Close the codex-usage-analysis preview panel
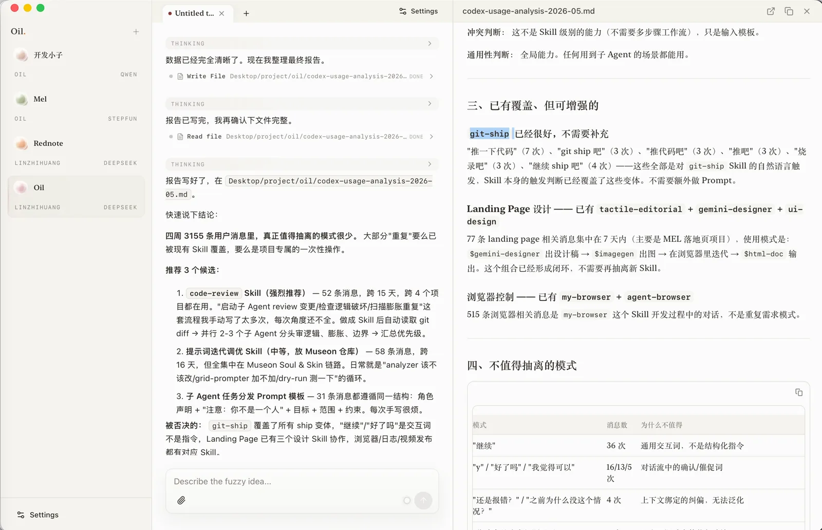This screenshot has height=530, width=822. click(x=807, y=11)
